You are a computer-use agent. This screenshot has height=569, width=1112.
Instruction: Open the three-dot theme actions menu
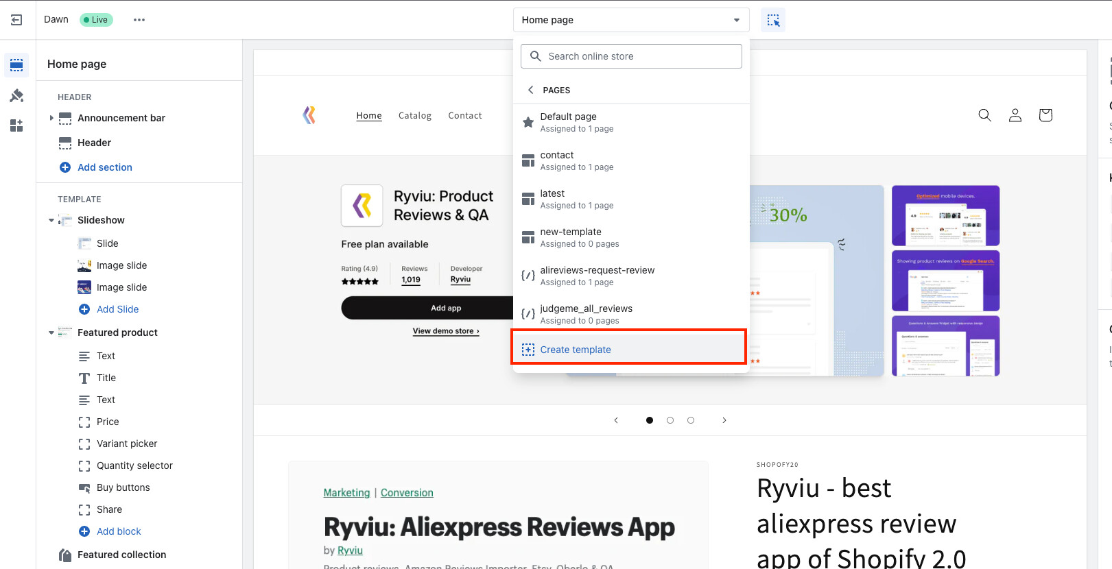point(139,20)
